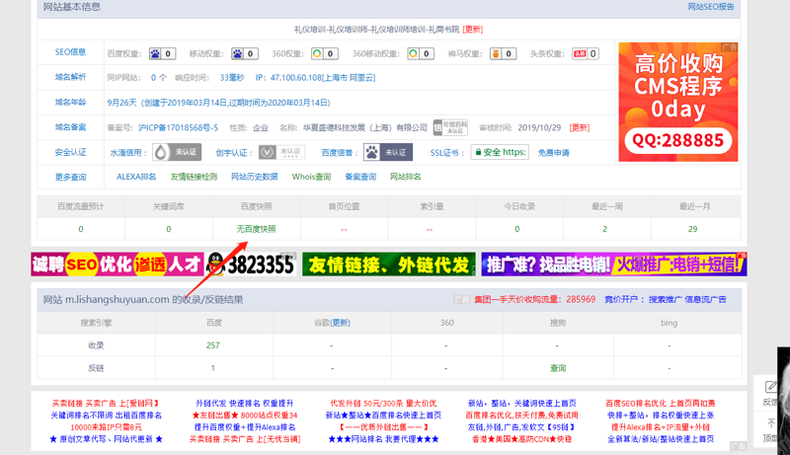Click 查询 in the 搜狗 column
The height and width of the screenshot is (455, 790).
click(x=558, y=368)
